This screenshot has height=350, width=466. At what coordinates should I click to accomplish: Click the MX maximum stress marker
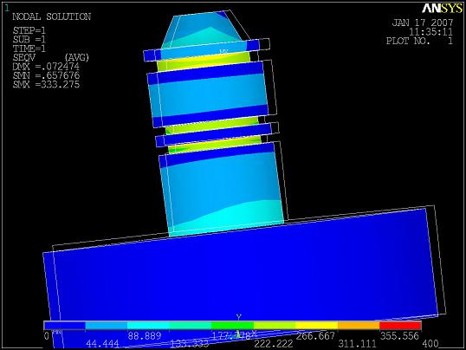(223, 51)
